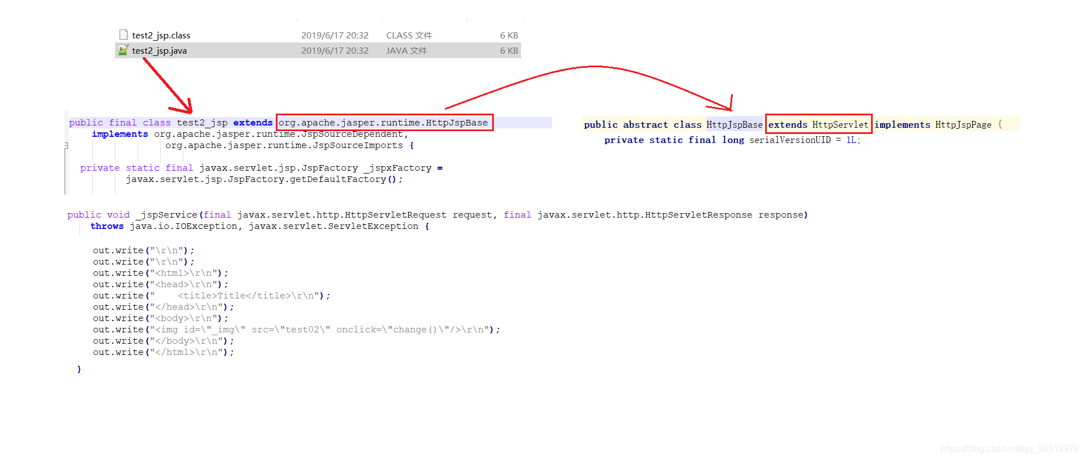Click the serialVersionUID declaration line
This screenshot has height=459, width=1084.
732,140
